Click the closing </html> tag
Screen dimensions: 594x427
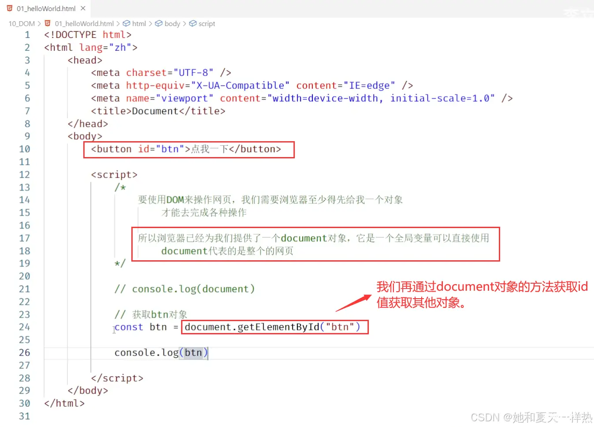pyautogui.click(x=64, y=403)
